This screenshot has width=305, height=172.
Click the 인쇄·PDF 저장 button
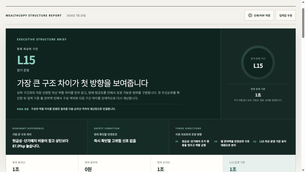pyautogui.click(x=259, y=16)
